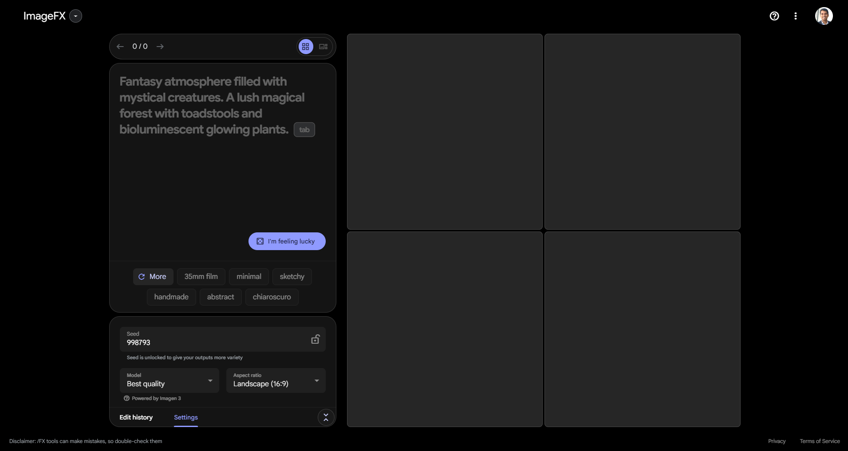Open the ImageFX app switcher dropdown

point(76,16)
